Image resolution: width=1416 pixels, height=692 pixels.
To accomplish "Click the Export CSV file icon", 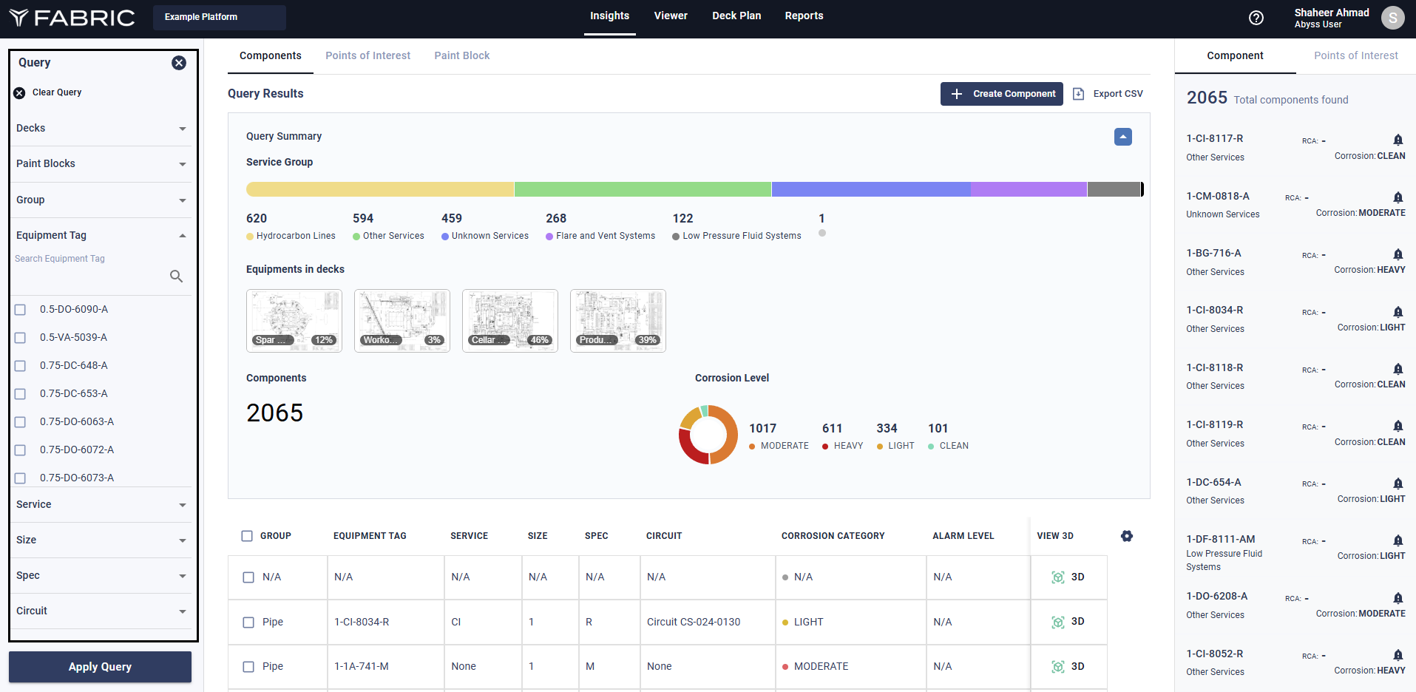I will pos(1079,94).
